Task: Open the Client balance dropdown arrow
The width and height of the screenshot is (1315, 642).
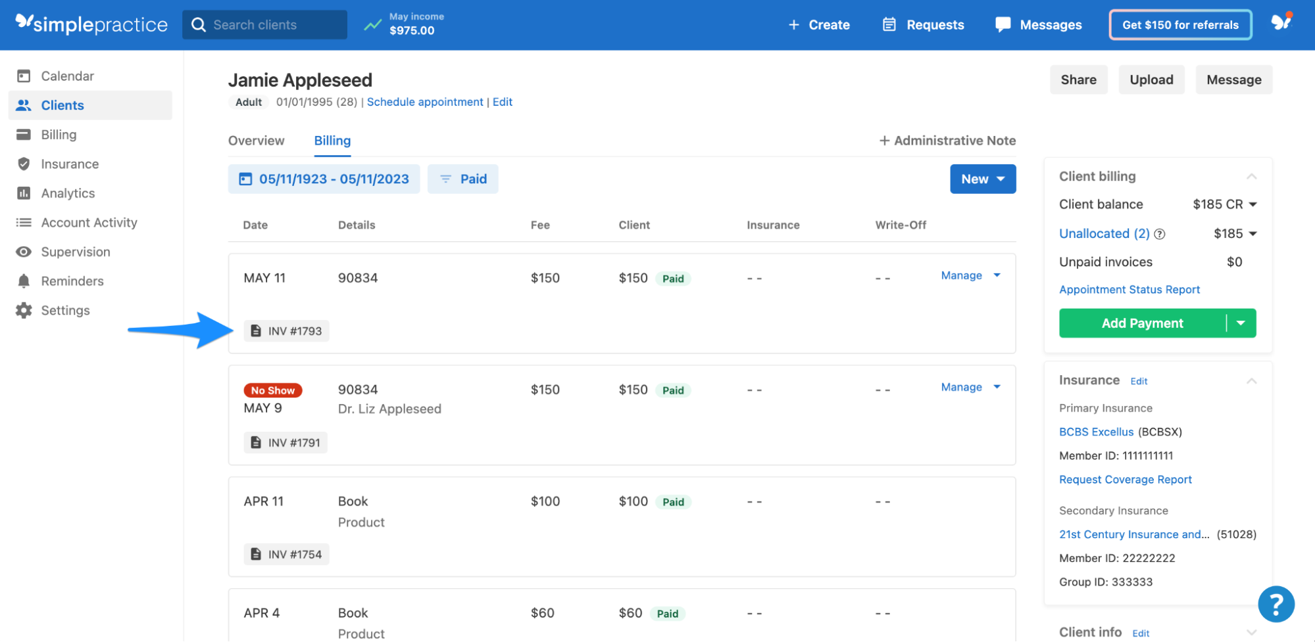Action: click(1253, 204)
